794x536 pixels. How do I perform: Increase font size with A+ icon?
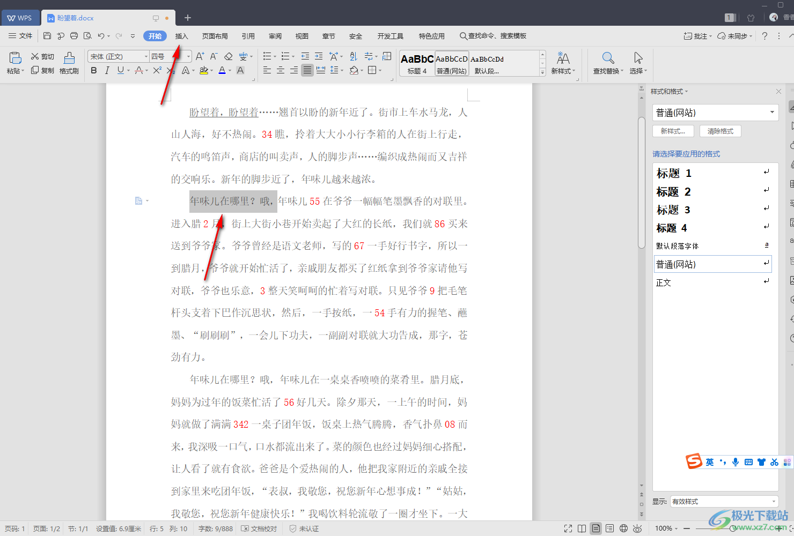200,56
